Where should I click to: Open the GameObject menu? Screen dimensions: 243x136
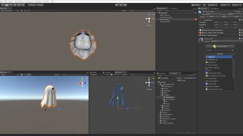click(x=19, y=2)
